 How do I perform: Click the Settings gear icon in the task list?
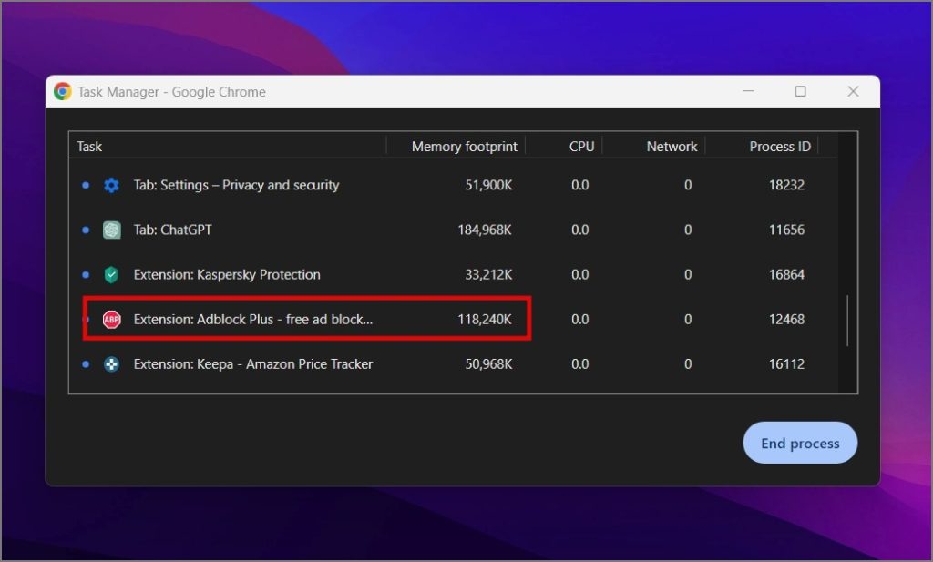pyautogui.click(x=111, y=185)
